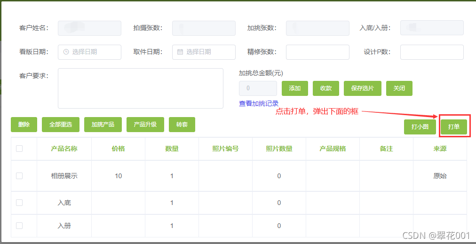Click the 产品规格 column header
The width and height of the screenshot is (476, 244).
click(333, 149)
